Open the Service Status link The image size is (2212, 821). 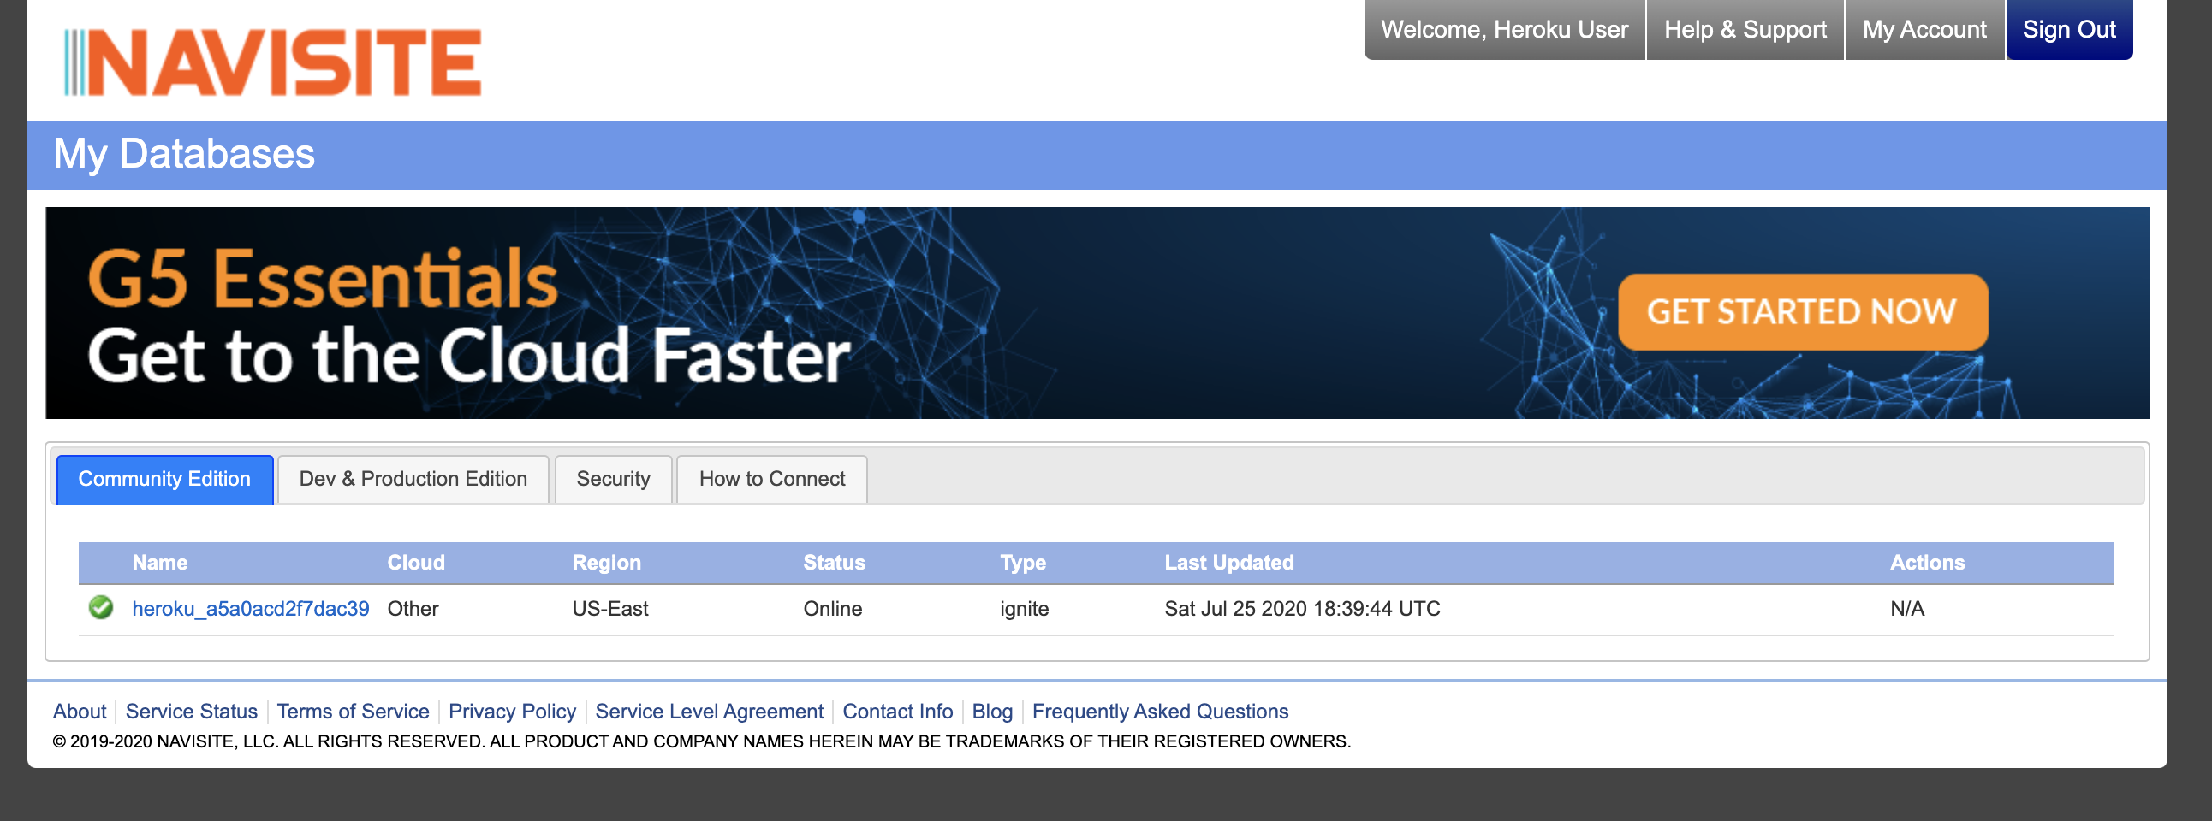192,712
